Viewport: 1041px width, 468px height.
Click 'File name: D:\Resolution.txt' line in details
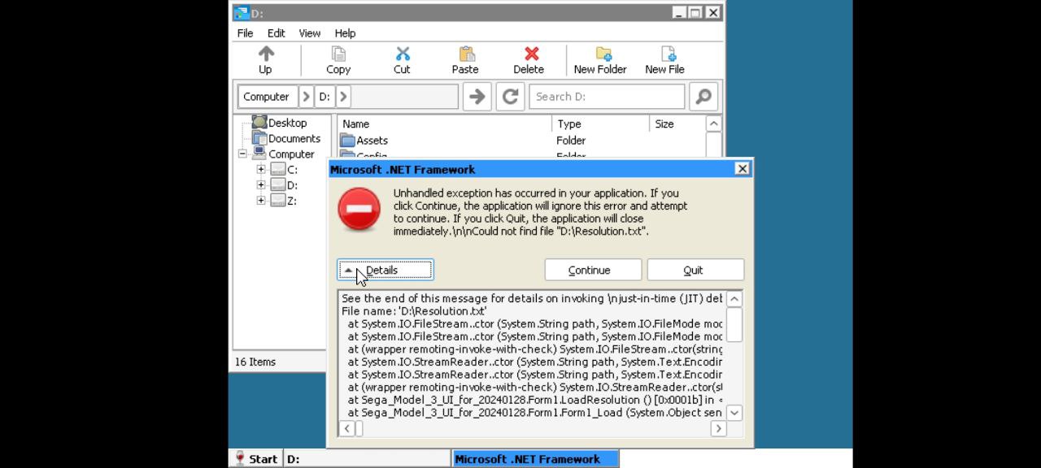click(x=414, y=310)
